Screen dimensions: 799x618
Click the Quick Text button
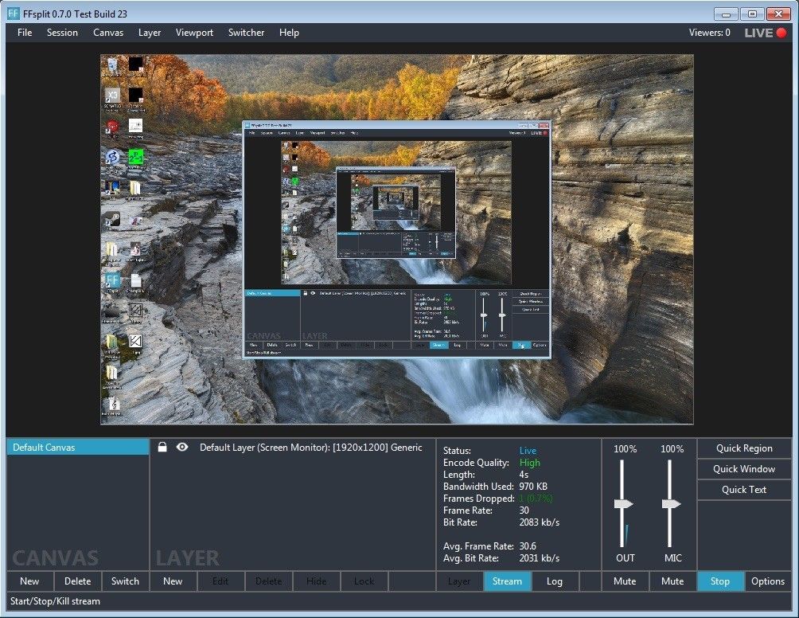[744, 490]
